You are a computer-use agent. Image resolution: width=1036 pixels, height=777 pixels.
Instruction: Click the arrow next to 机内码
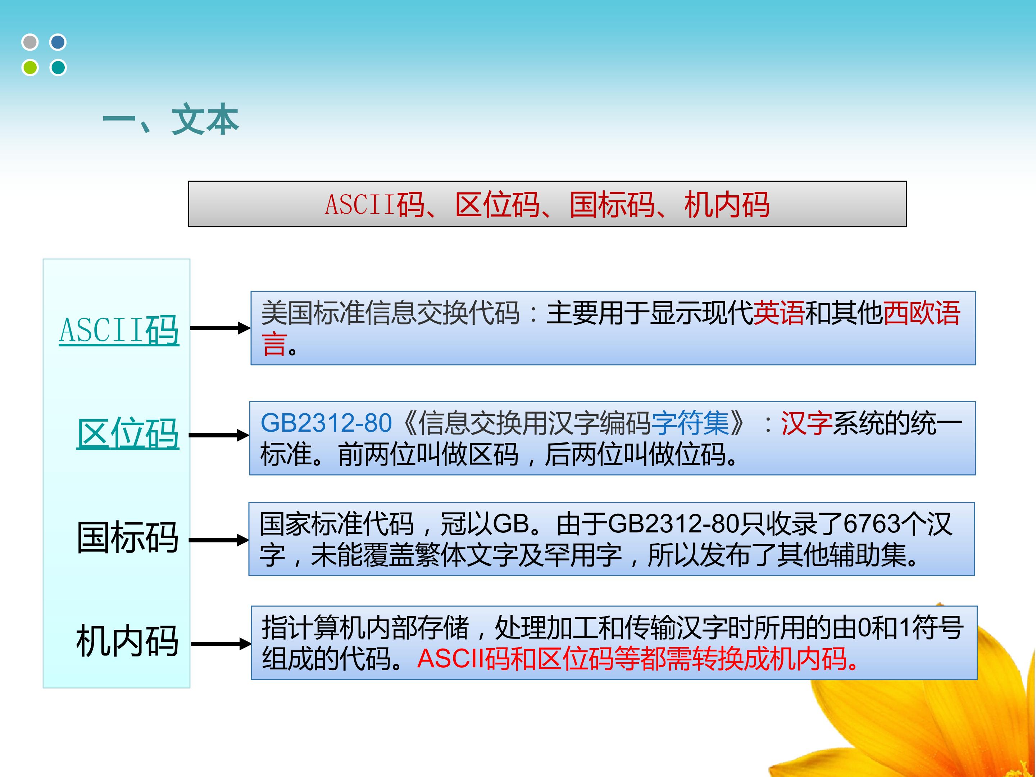coord(222,644)
